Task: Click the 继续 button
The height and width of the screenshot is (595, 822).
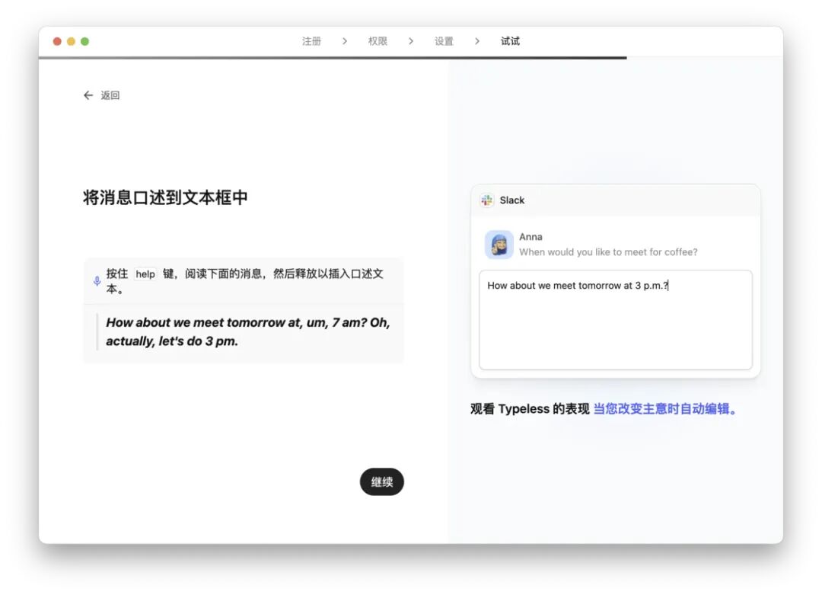Action: [x=381, y=481]
